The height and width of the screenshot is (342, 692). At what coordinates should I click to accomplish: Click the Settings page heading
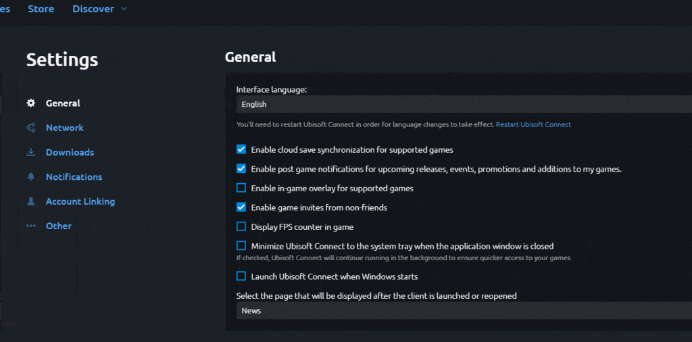(62, 60)
